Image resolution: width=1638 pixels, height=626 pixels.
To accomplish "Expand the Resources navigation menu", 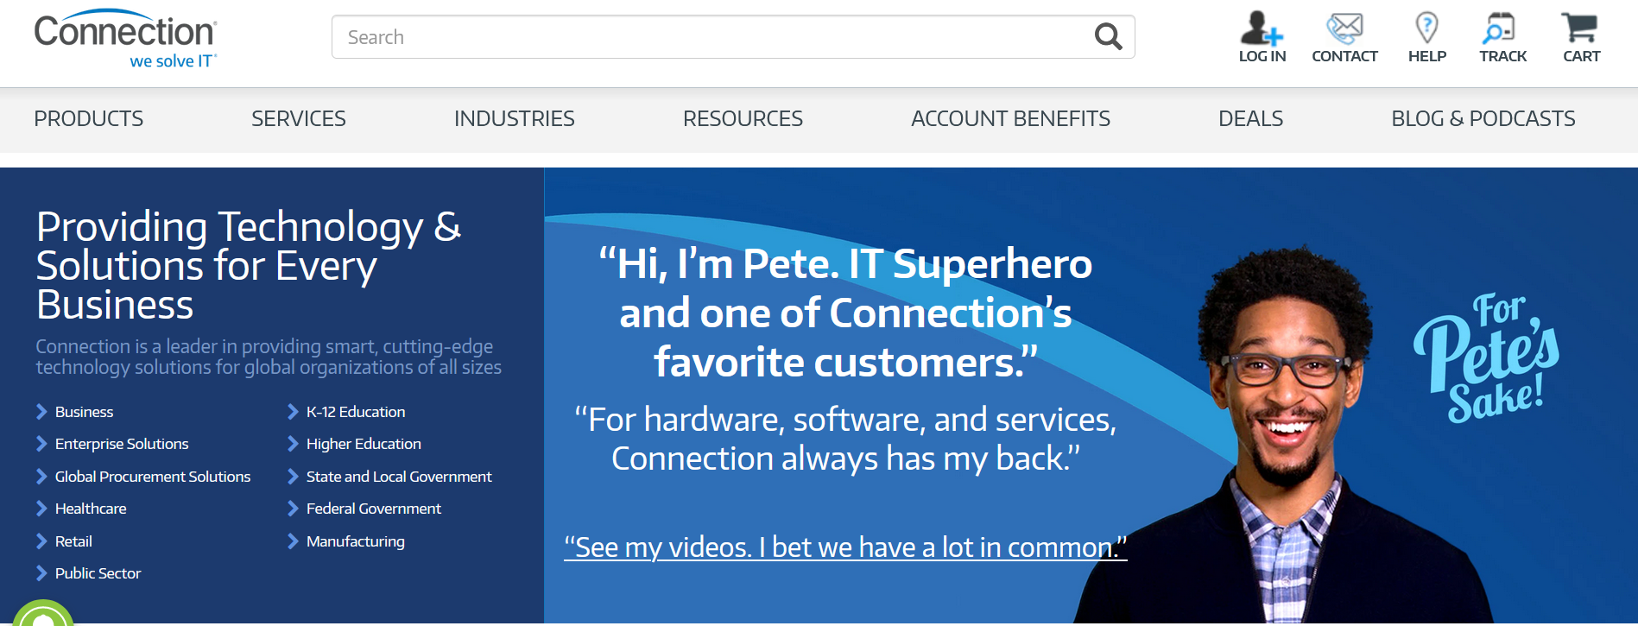I will click(743, 119).
